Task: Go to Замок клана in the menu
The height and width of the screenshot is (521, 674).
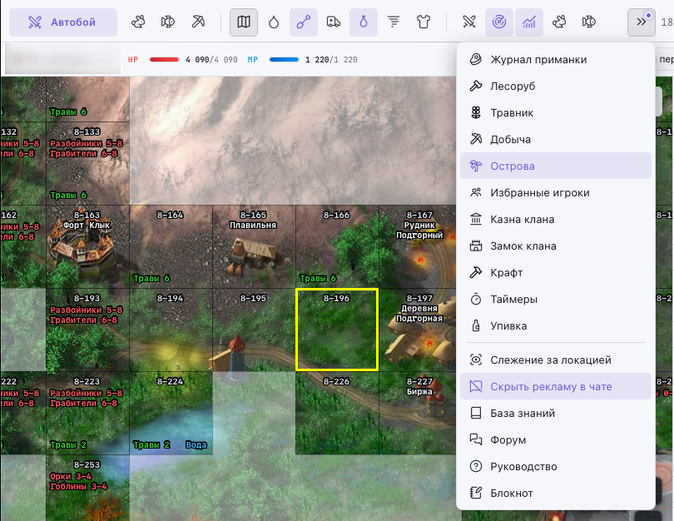Action: [556, 246]
